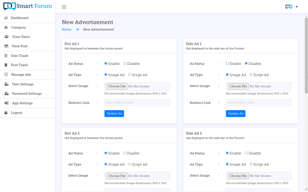Screen dimensions: 308x192
Task: Open Password Settings menu item
Action: 27,94
